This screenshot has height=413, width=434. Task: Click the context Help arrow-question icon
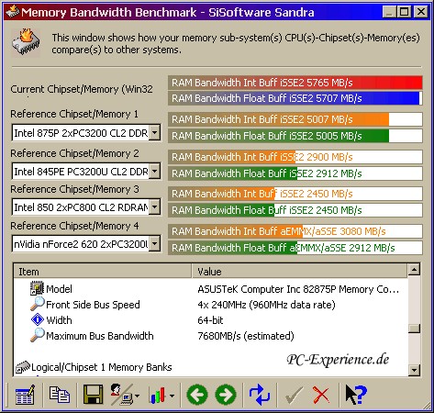click(356, 395)
